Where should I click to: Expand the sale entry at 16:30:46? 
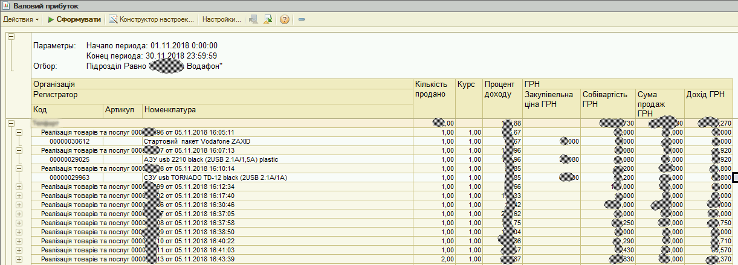tap(18, 205)
